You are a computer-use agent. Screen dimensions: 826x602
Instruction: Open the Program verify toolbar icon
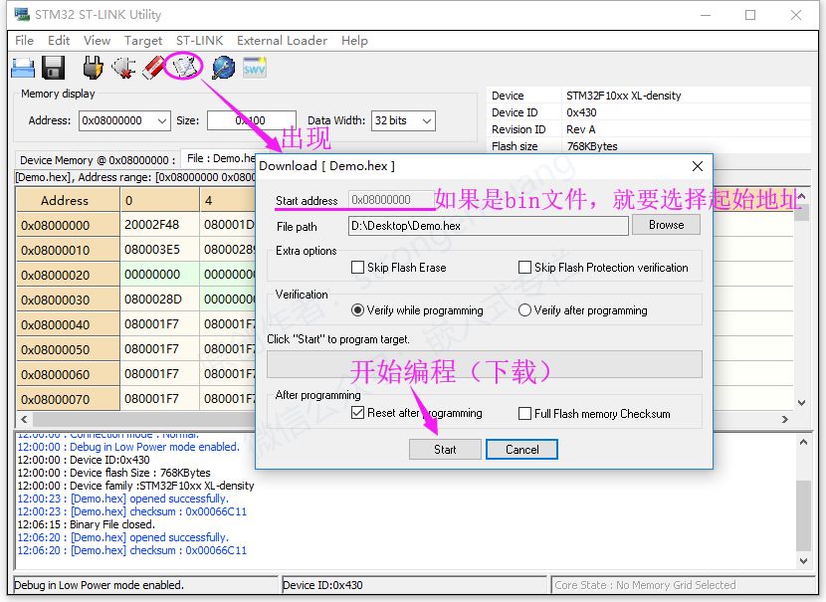[184, 67]
